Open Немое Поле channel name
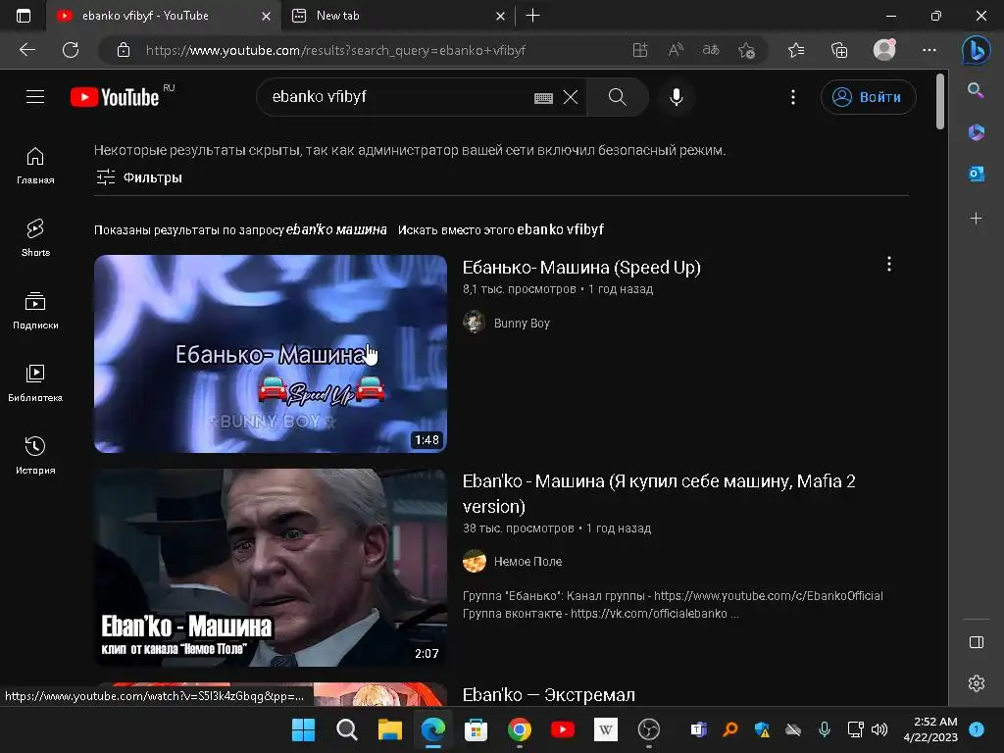This screenshot has height=753, width=1004. point(527,561)
